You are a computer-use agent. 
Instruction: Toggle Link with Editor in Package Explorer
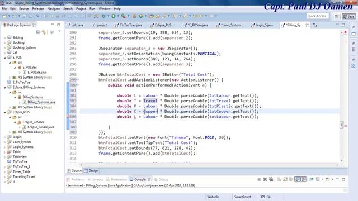tap(44, 32)
